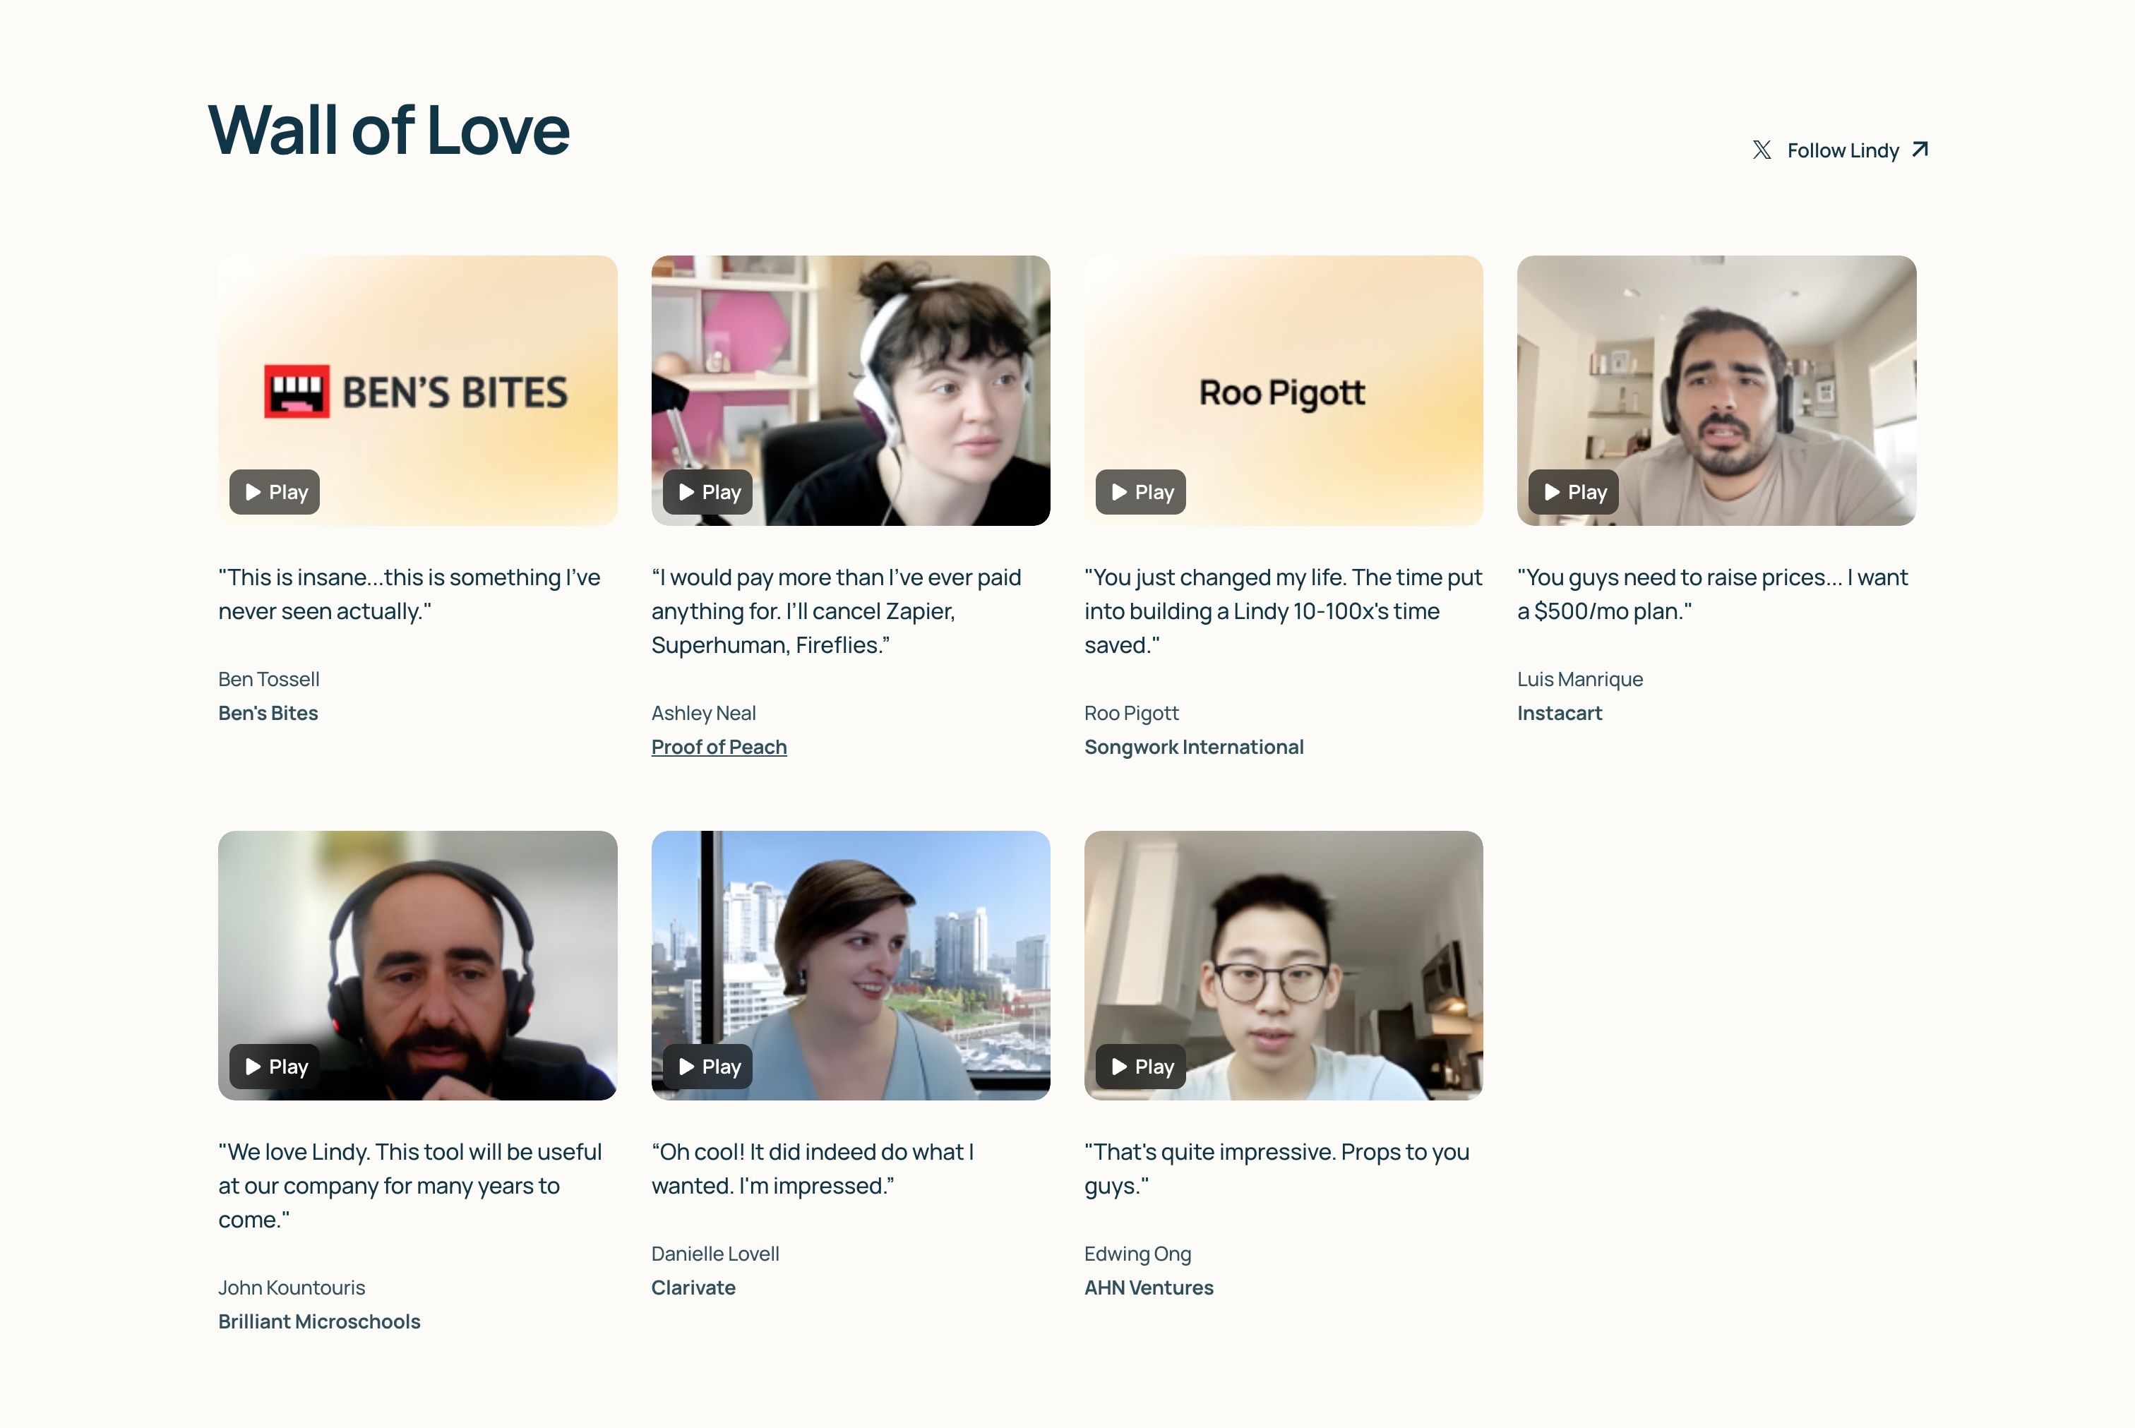2135x1428 pixels.
Task: Click the X logo icon beside Follow Lindy
Action: coord(1762,150)
